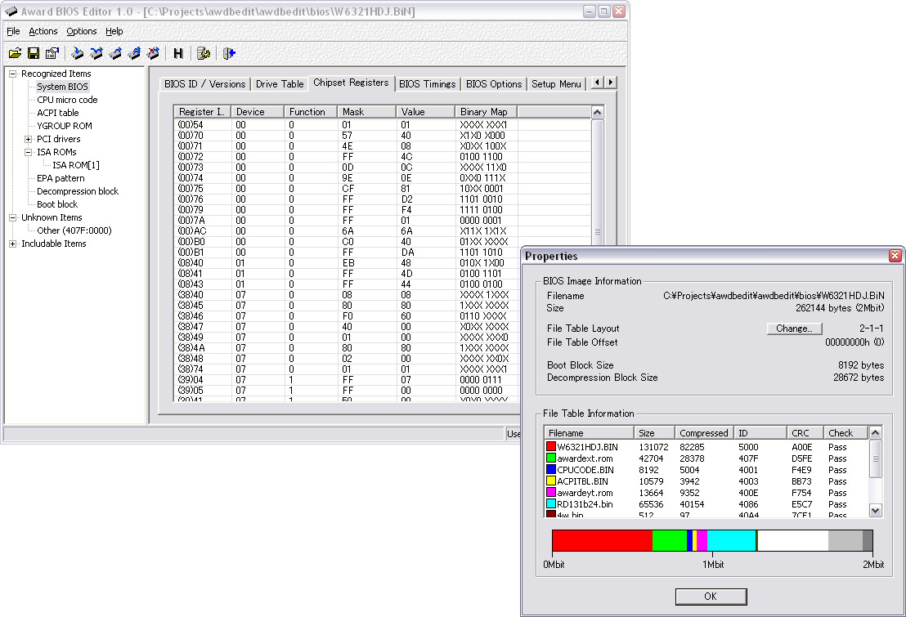
Task: Click the hex view 'H' icon
Action: coord(178,53)
